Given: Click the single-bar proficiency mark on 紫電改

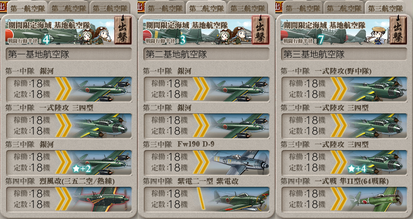Looking at the screenshot, I should 201,199.
